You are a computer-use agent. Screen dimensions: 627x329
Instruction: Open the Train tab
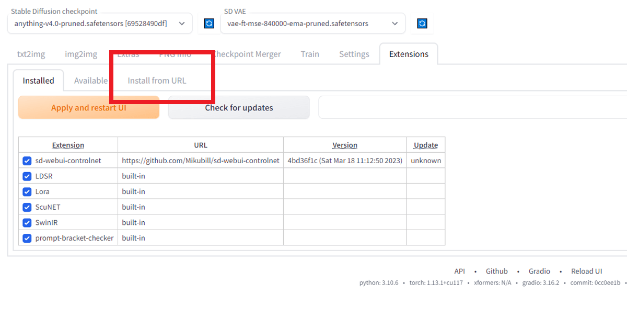310,54
